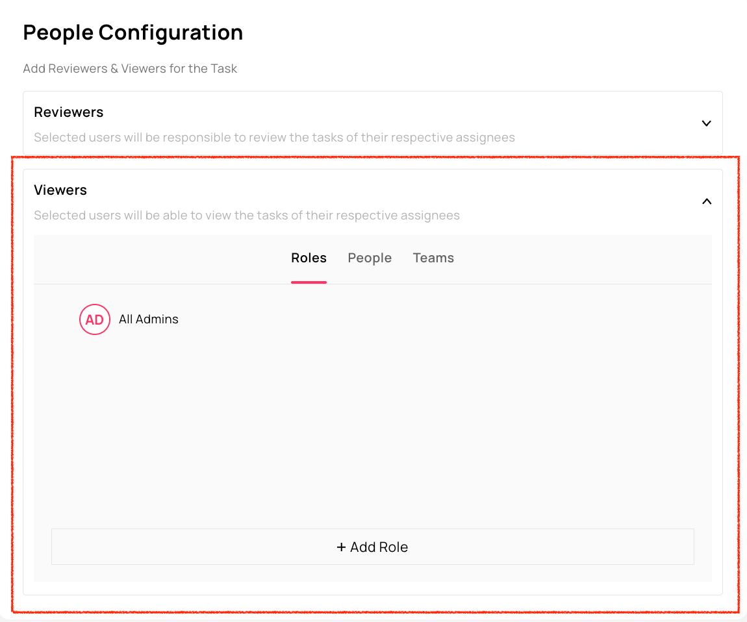Click the People Configuration heading
This screenshot has height=622, width=747.
(x=133, y=32)
